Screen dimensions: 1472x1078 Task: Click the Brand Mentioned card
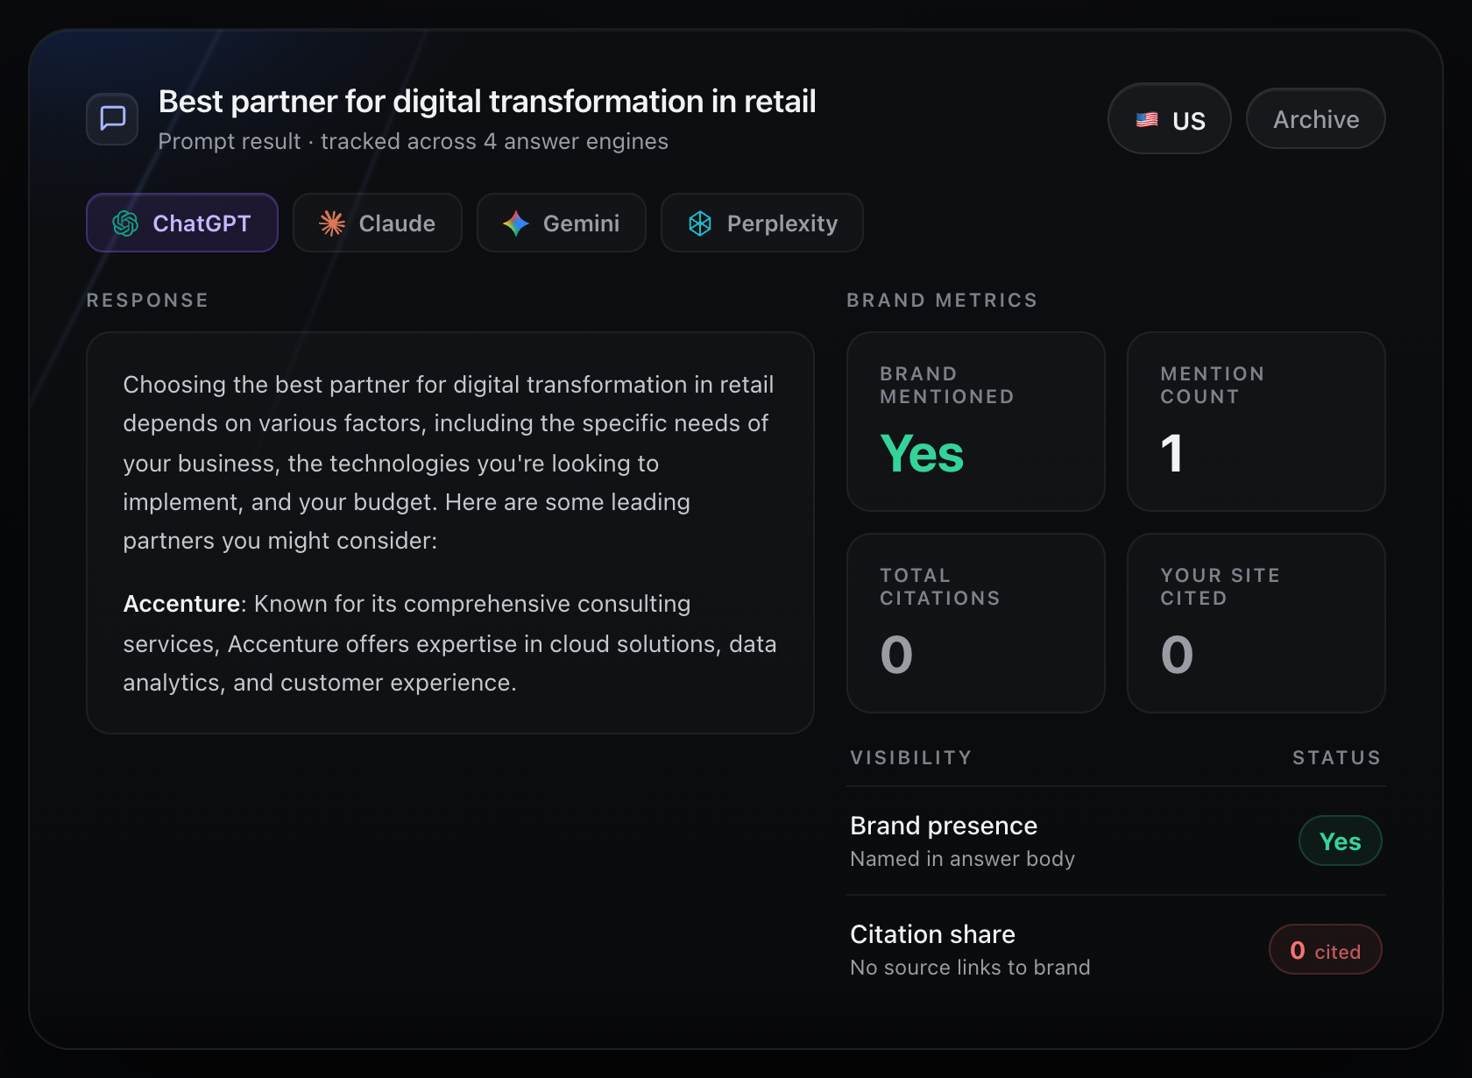click(976, 422)
